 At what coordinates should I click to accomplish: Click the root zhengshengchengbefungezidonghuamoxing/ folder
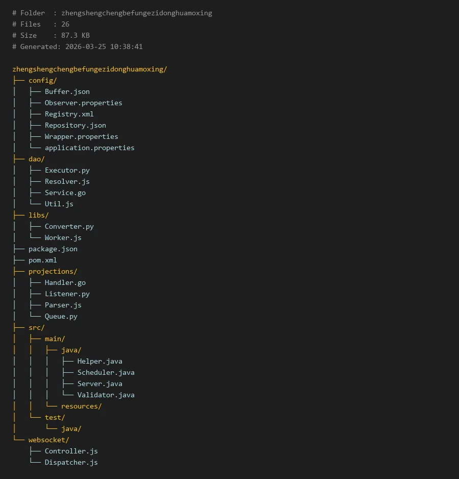(x=89, y=69)
